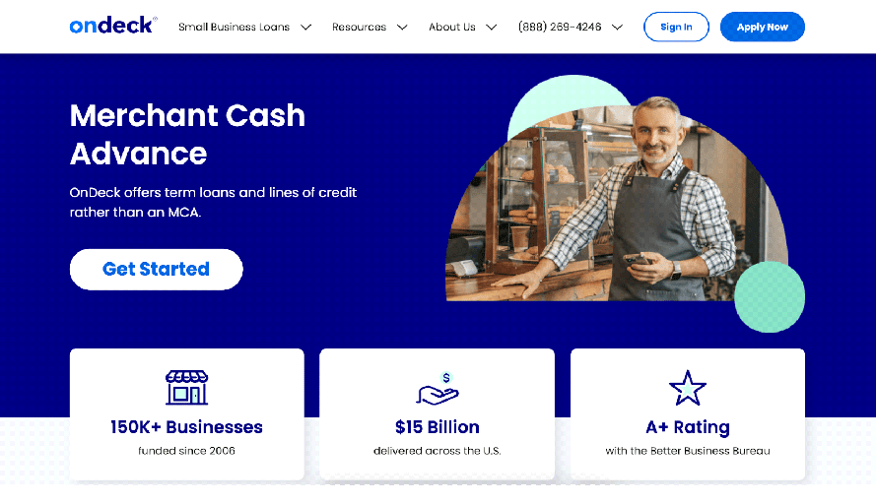Open the About Us menu item

tap(452, 27)
